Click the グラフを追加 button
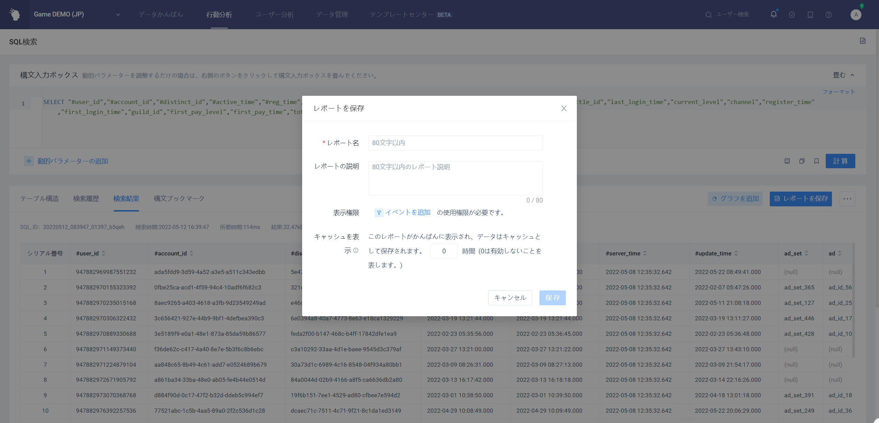879x423 pixels. click(x=735, y=199)
